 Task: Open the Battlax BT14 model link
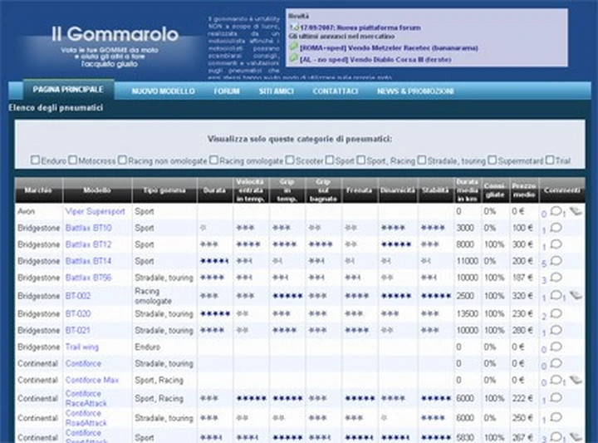88,261
